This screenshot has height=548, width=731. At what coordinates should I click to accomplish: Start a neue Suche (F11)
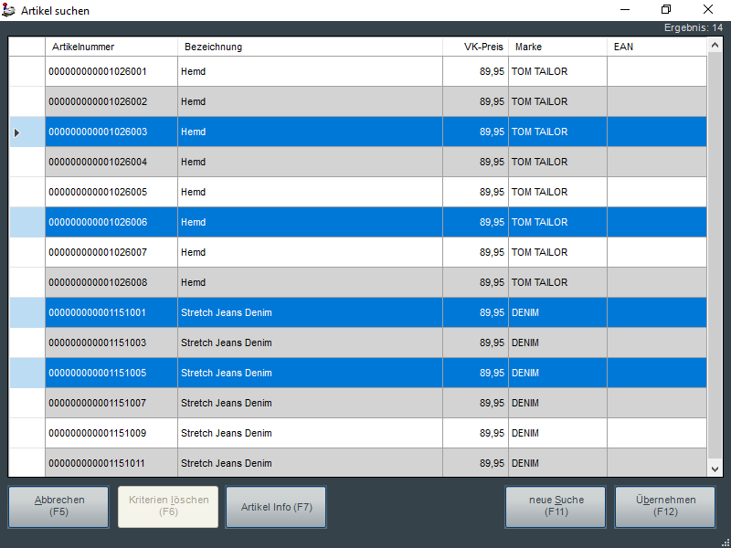[556, 507]
